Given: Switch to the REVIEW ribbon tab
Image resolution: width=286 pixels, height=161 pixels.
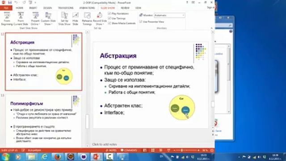Looking at the screenshot, I should point(125,8).
